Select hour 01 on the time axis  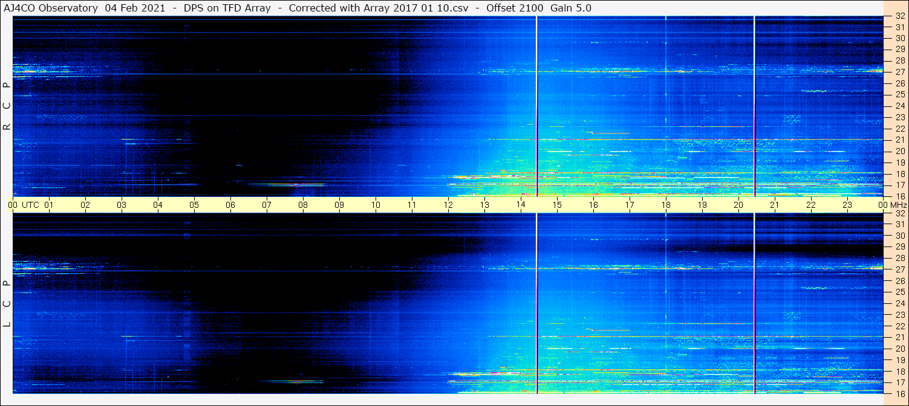click(x=49, y=205)
